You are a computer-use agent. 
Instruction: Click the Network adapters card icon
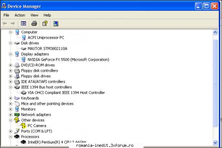pos(17,115)
